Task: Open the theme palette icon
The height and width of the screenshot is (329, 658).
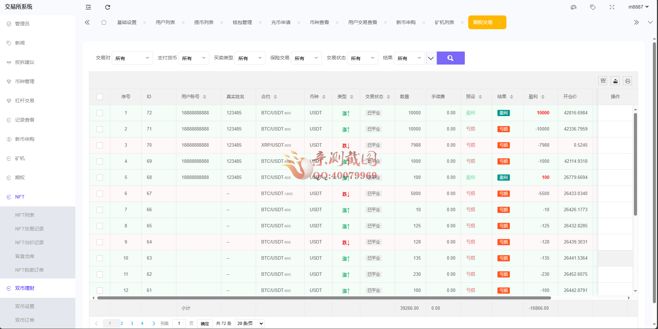Action: coord(573,7)
